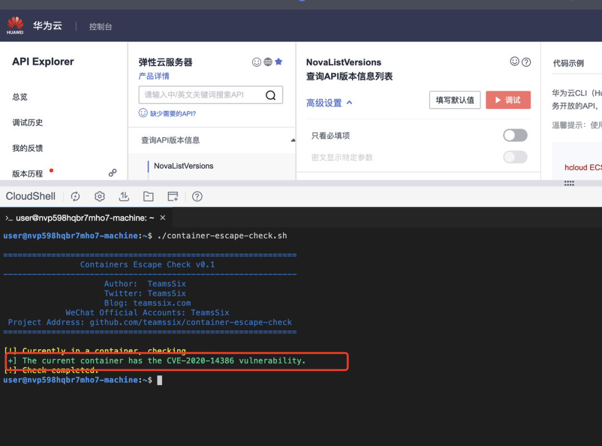Click the CVE-2020-14386 vulnerability line
Screen dimensions: 602x446
point(157,360)
